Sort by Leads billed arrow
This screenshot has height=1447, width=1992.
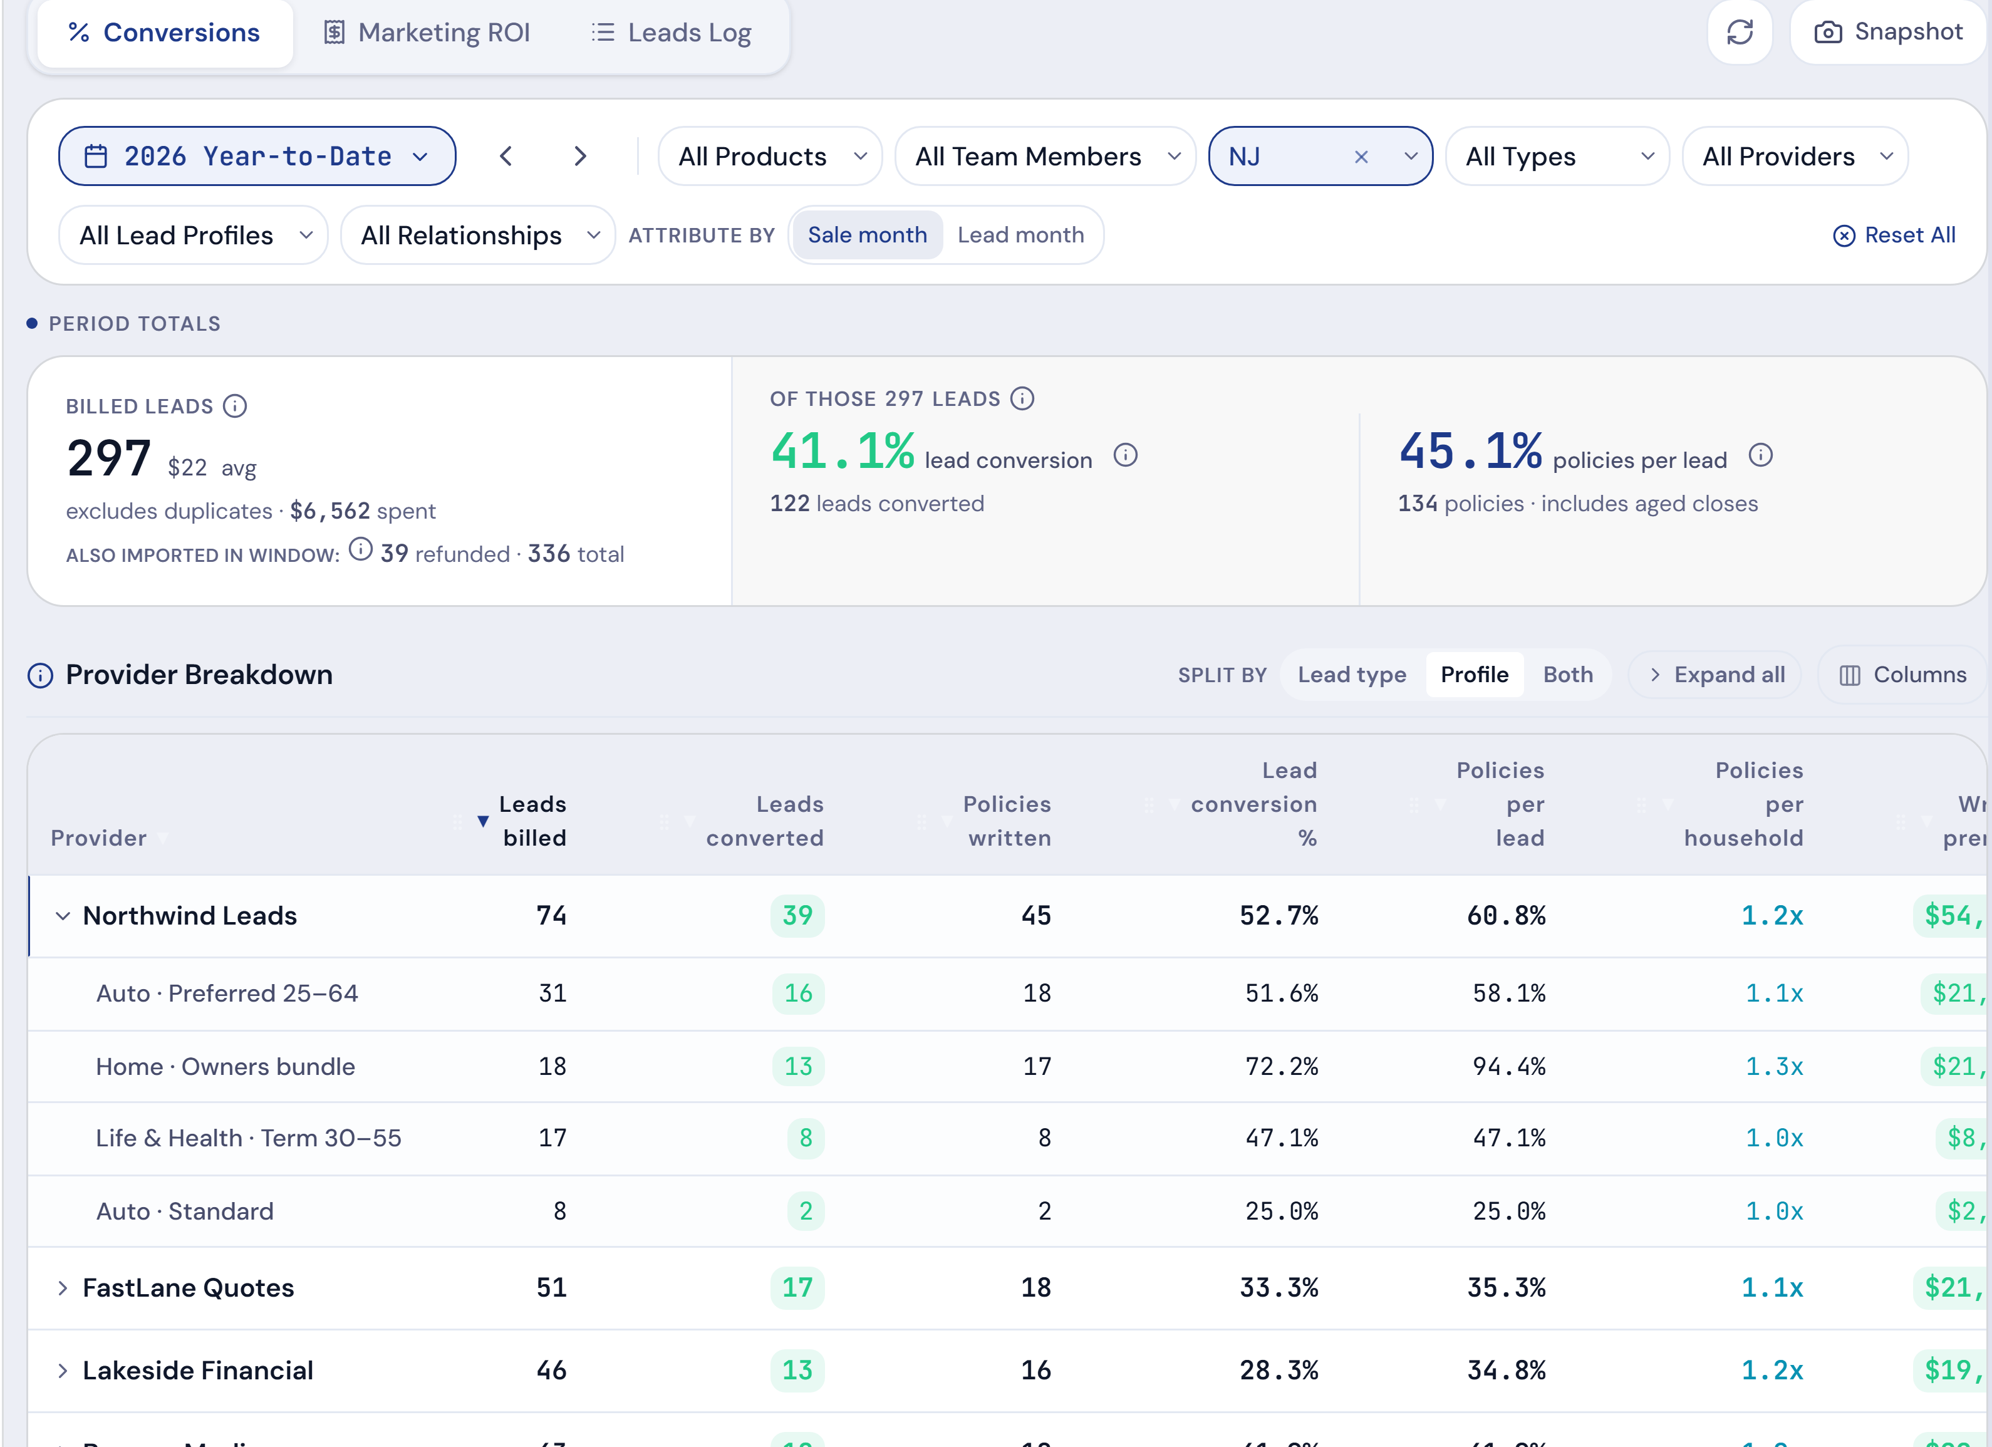[482, 821]
